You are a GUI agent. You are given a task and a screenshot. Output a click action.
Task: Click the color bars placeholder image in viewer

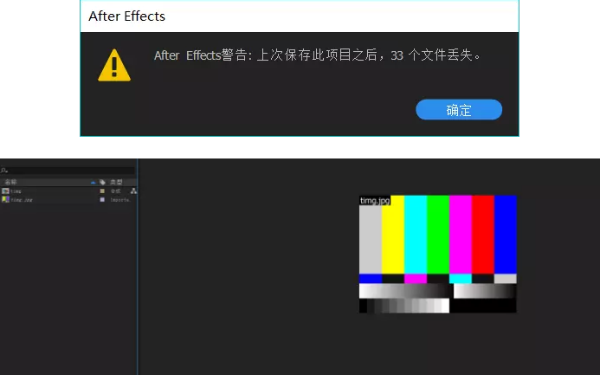coord(438,254)
